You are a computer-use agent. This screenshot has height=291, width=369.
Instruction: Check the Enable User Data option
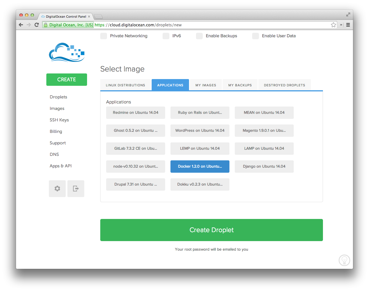pos(256,36)
